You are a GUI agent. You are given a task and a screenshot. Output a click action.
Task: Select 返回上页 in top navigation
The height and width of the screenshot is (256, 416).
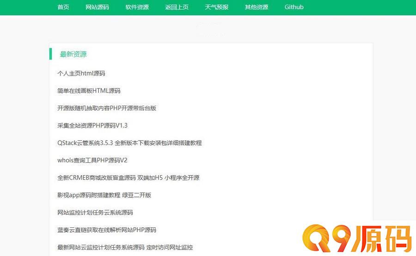pyautogui.click(x=177, y=7)
